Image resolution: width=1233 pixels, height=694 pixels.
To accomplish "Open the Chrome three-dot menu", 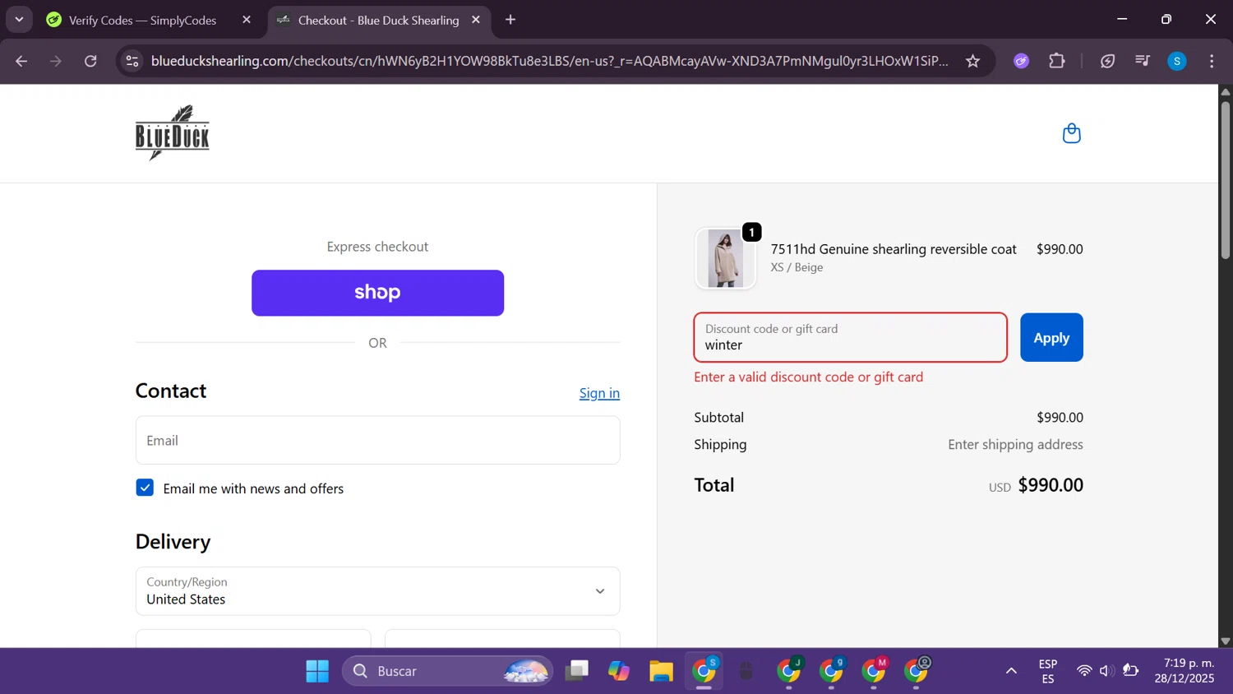I will (1212, 61).
